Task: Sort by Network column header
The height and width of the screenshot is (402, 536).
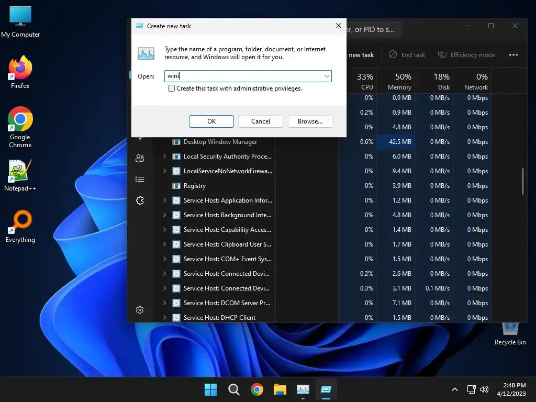Action: click(472, 81)
